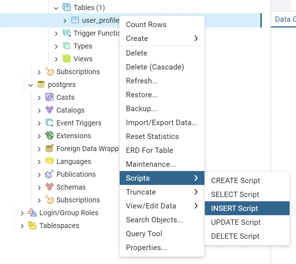
Task: Click the user_profile table icon
Action: [x=75, y=20]
